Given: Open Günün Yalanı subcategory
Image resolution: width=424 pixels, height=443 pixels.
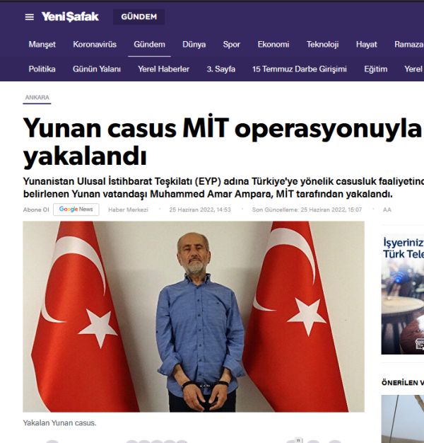Looking at the screenshot, I should 97,69.
